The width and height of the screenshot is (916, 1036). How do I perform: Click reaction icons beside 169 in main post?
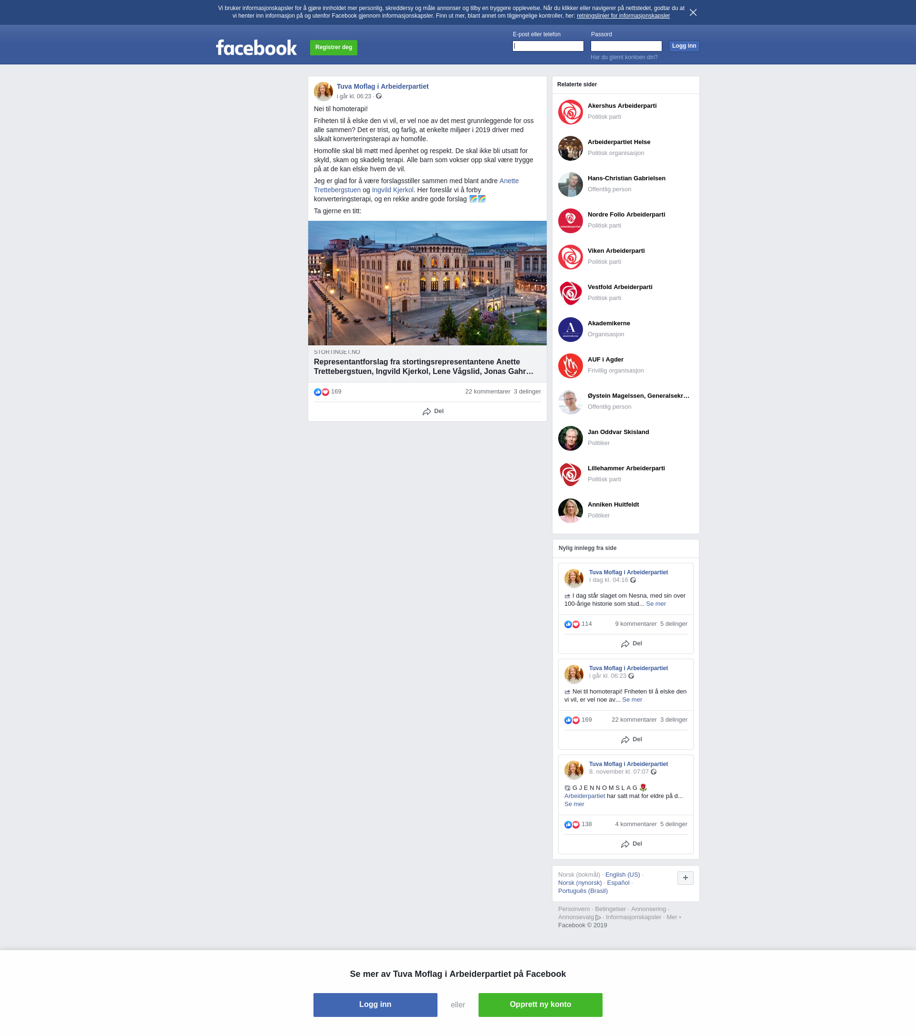[x=322, y=392]
